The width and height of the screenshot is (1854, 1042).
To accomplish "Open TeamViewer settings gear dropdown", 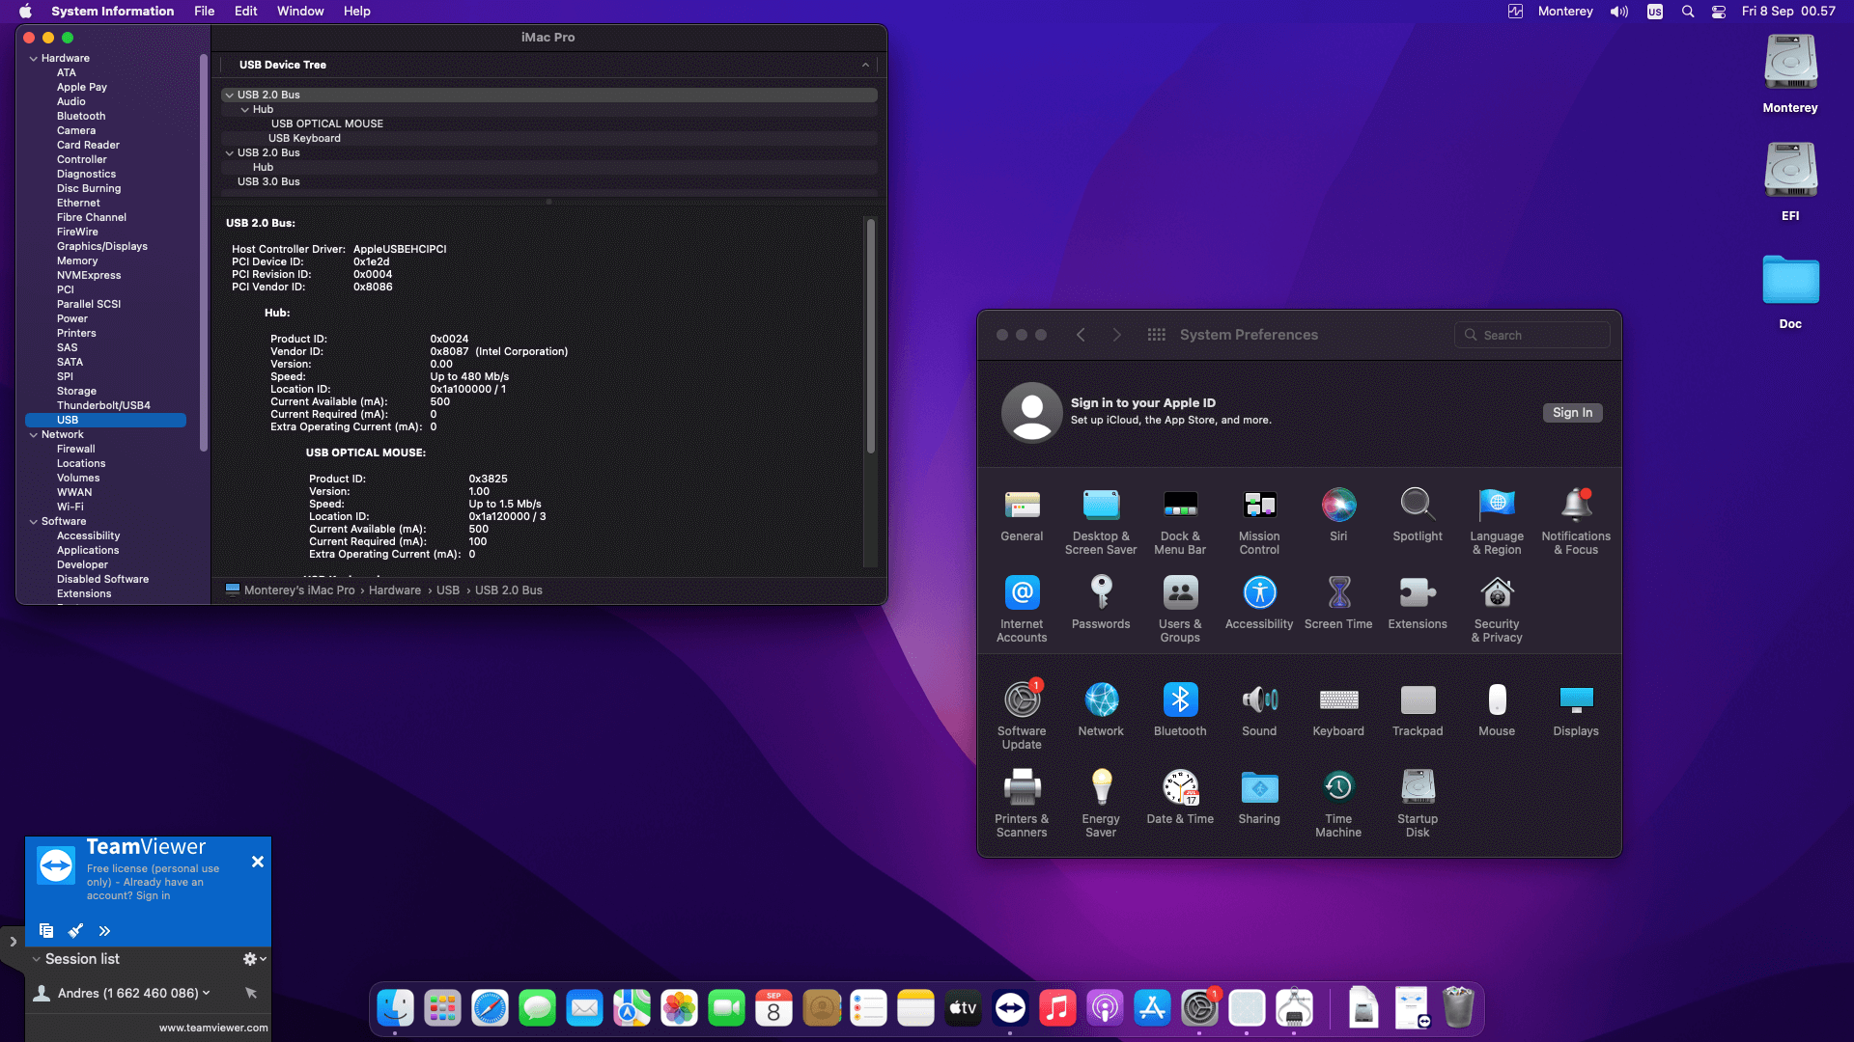I will click(x=254, y=959).
